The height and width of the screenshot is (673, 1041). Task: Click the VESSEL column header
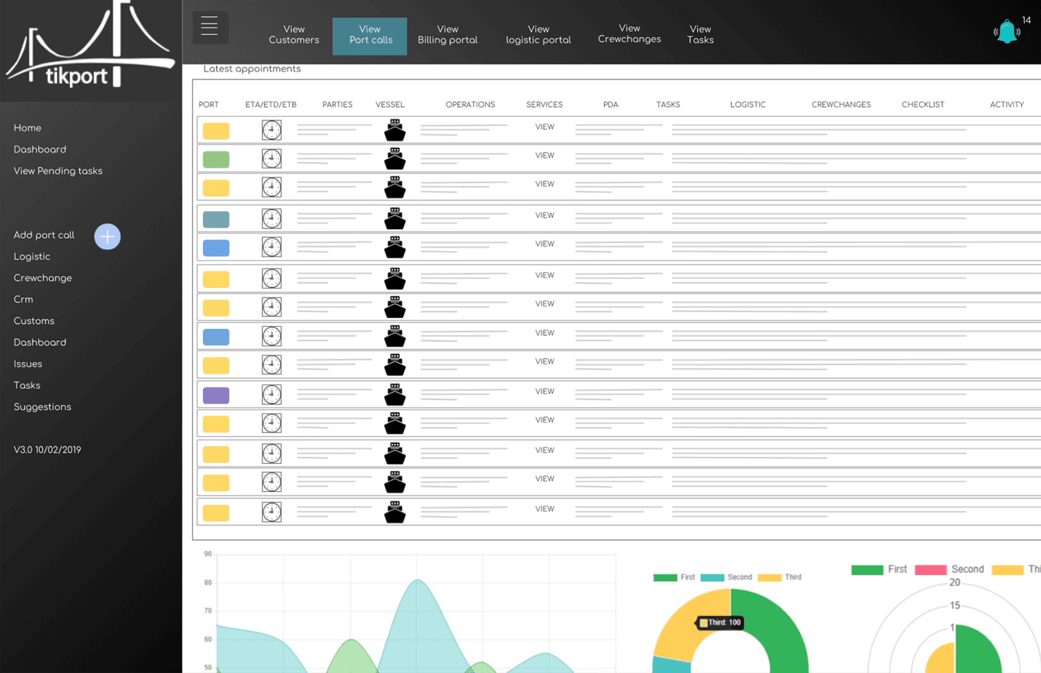[x=390, y=105]
